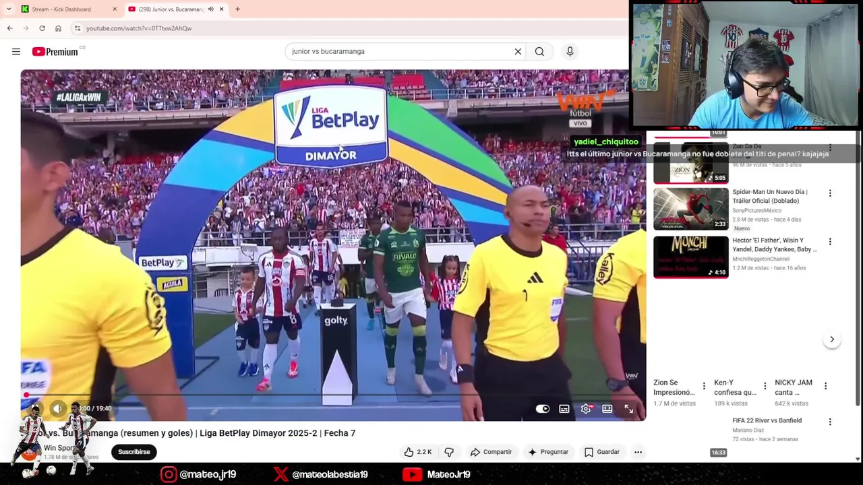This screenshot has height=485, width=863.
Task: Mute the video with the speaker button
Action: click(57, 408)
